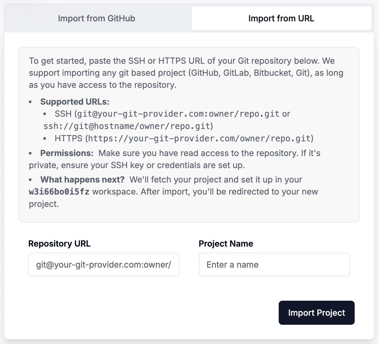
Task: Click the Project Name field label
Action: coord(226,244)
